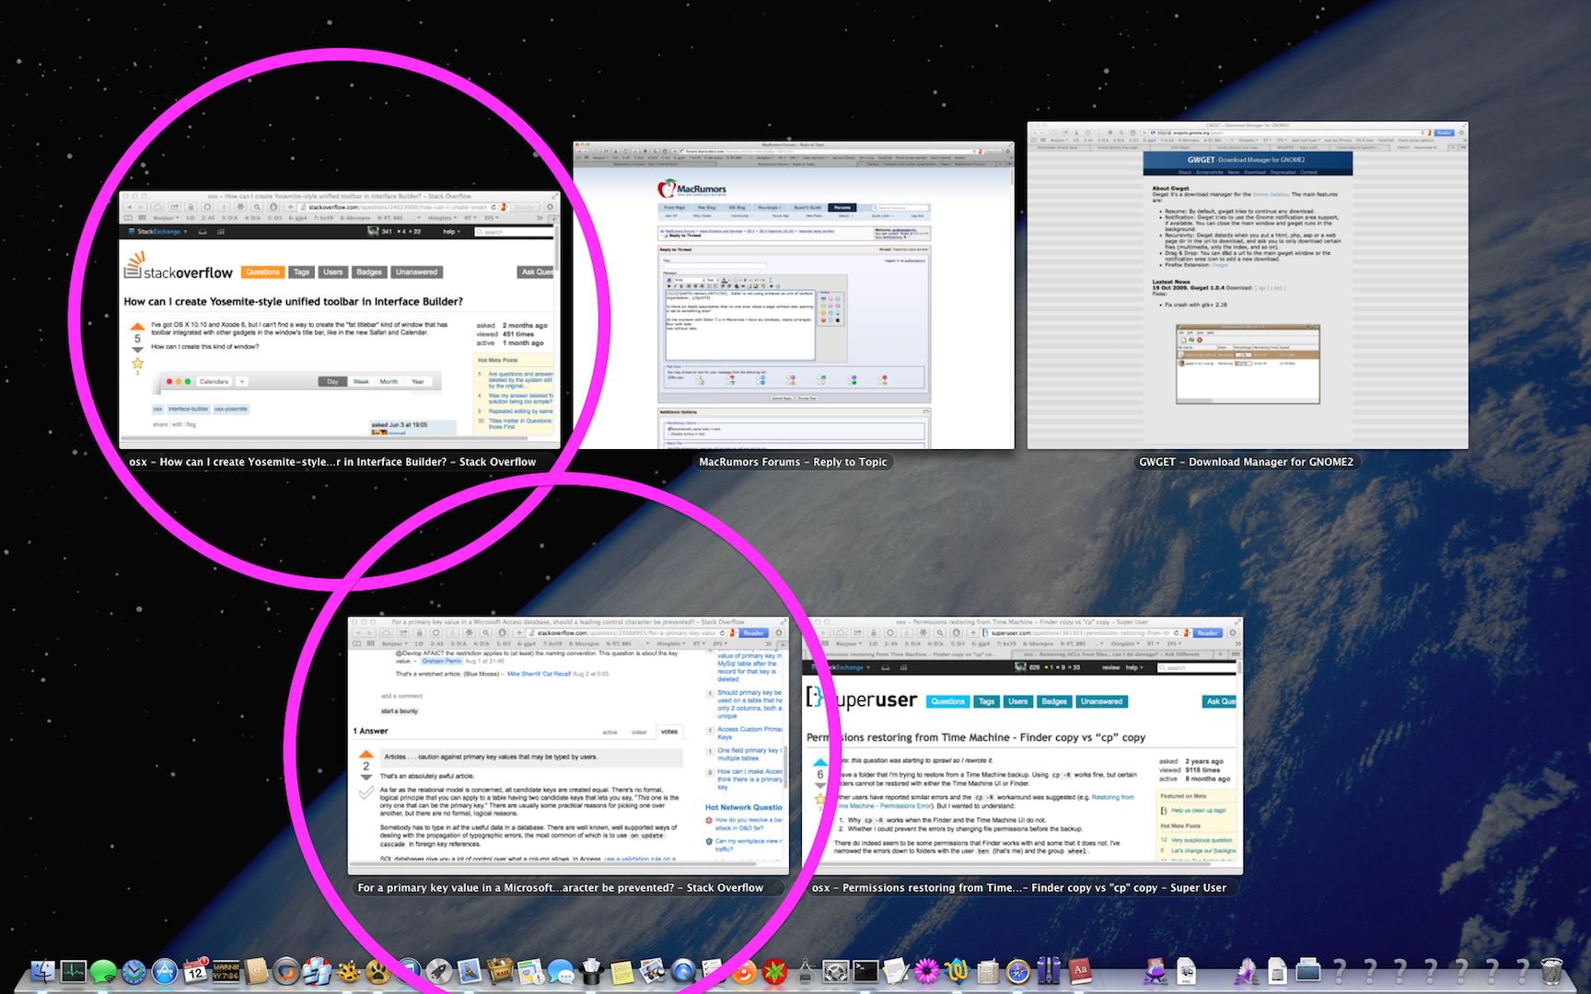
Task: Open the PNG file icon in Dock
Action: click(x=1186, y=971)
